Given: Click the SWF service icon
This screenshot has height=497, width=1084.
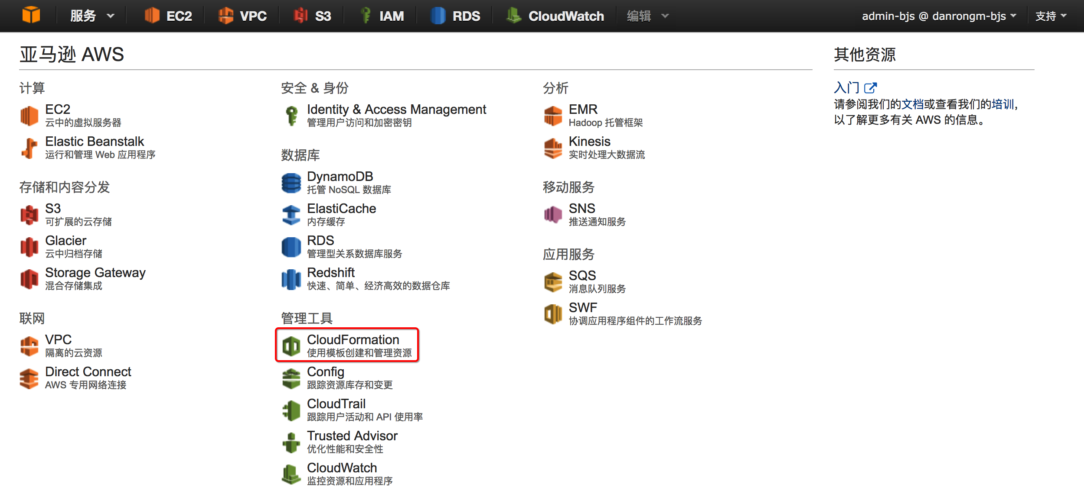Looking at the screenshot, I should [x=553, y=314].
